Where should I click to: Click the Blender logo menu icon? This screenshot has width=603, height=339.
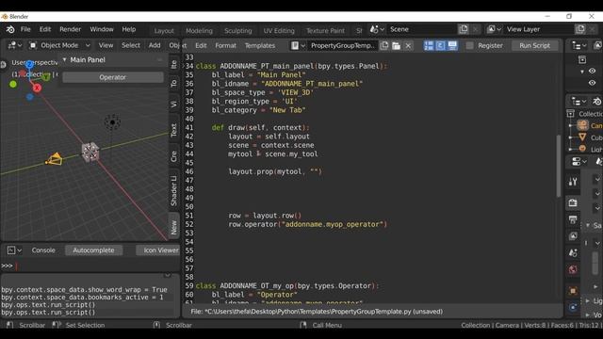[10, 29]
